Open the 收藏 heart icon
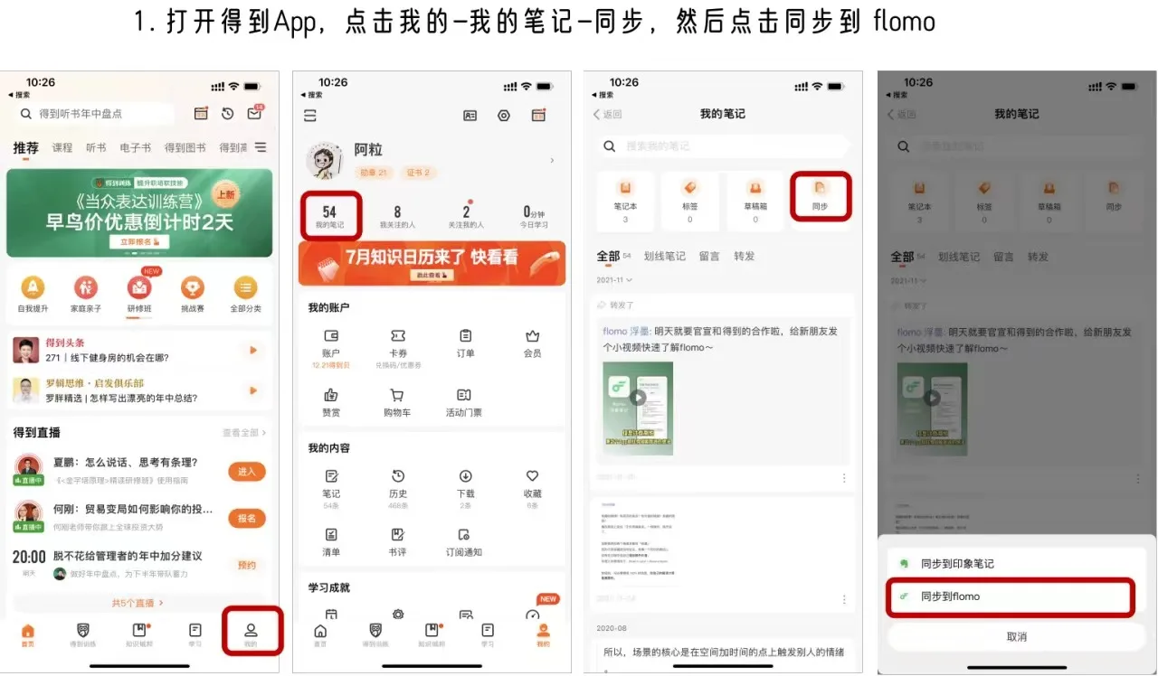 (532, 483)
